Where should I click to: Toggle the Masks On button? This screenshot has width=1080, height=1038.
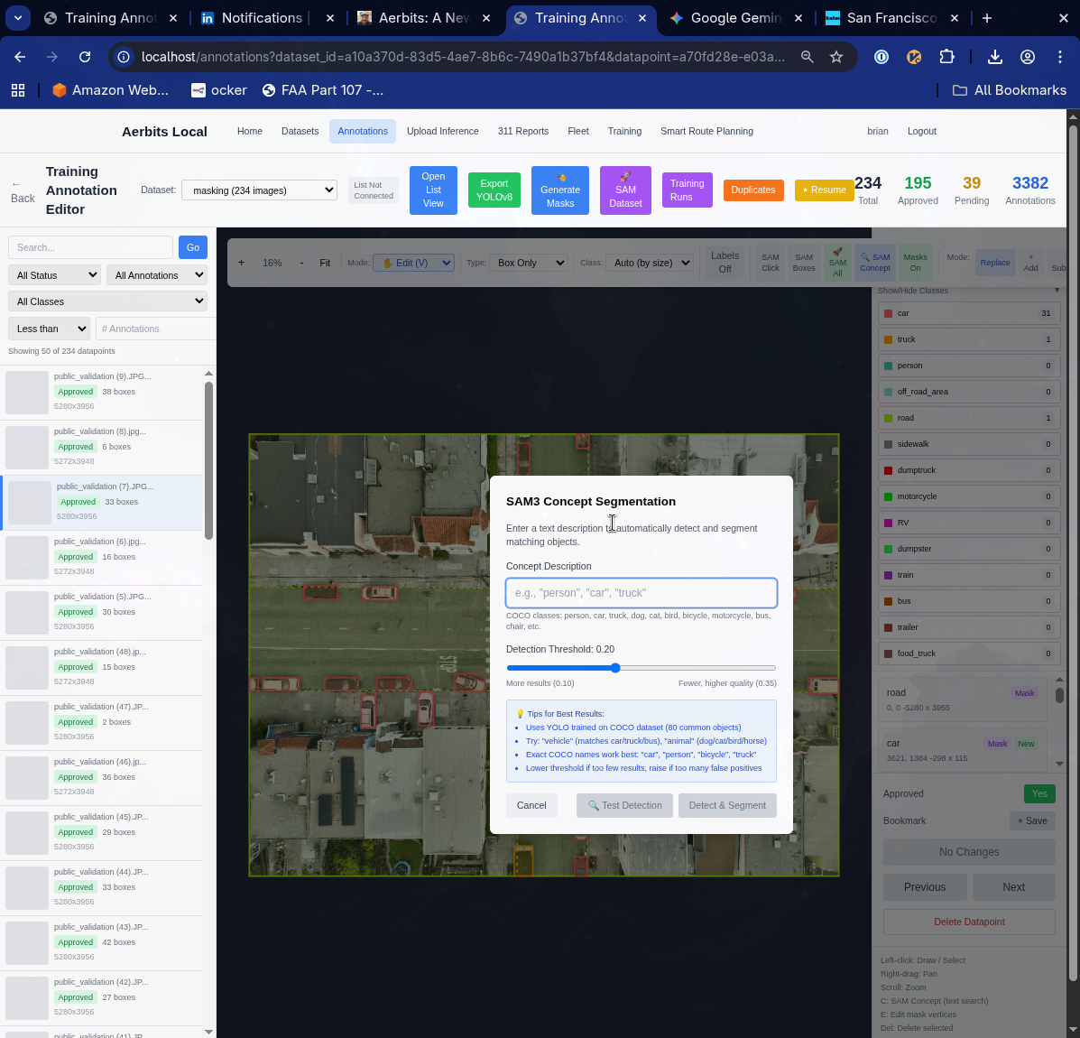[x=915, y=263]
